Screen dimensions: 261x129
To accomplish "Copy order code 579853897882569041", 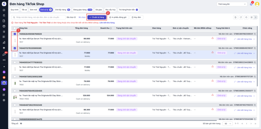I will 255,34.
